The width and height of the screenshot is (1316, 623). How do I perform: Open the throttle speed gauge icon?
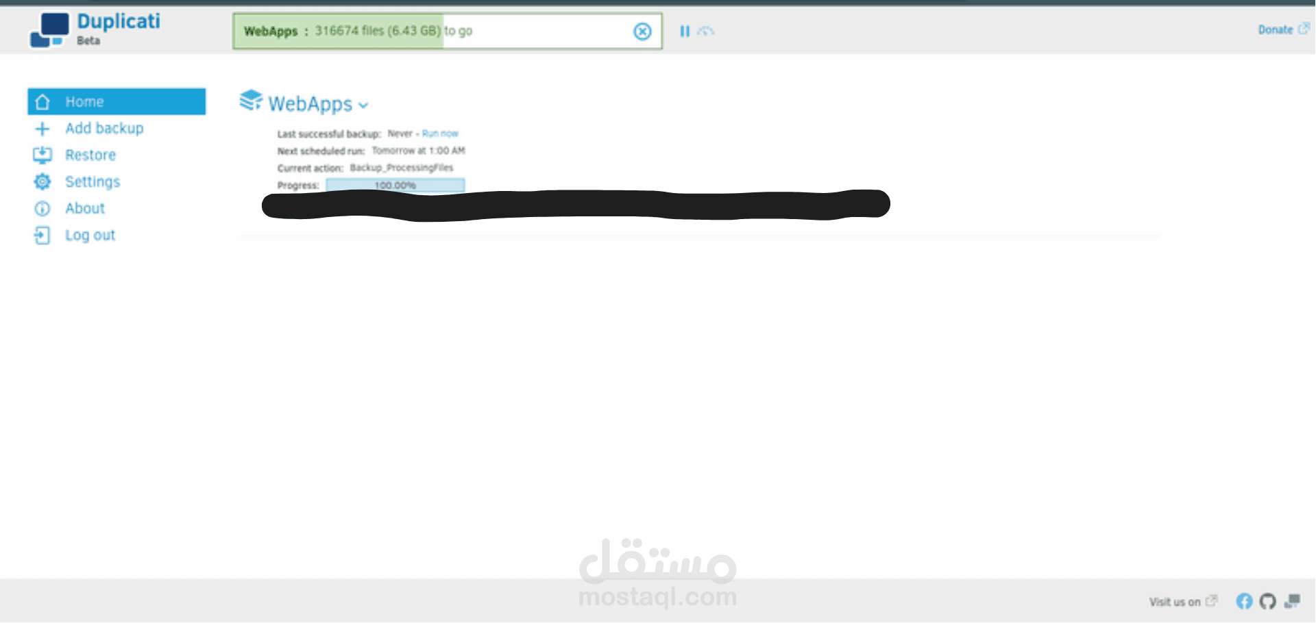705,31
